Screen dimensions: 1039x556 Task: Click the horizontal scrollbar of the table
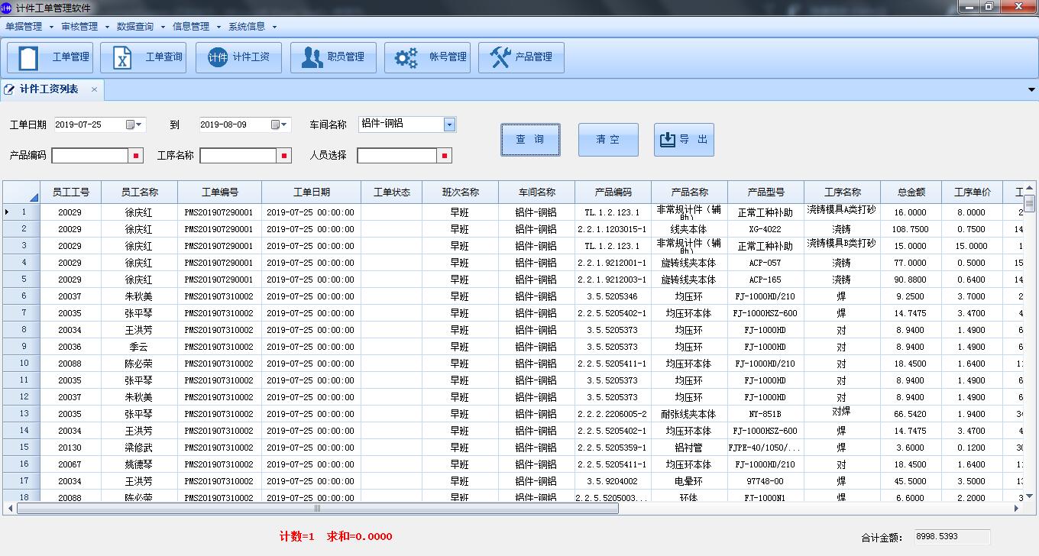317,508
